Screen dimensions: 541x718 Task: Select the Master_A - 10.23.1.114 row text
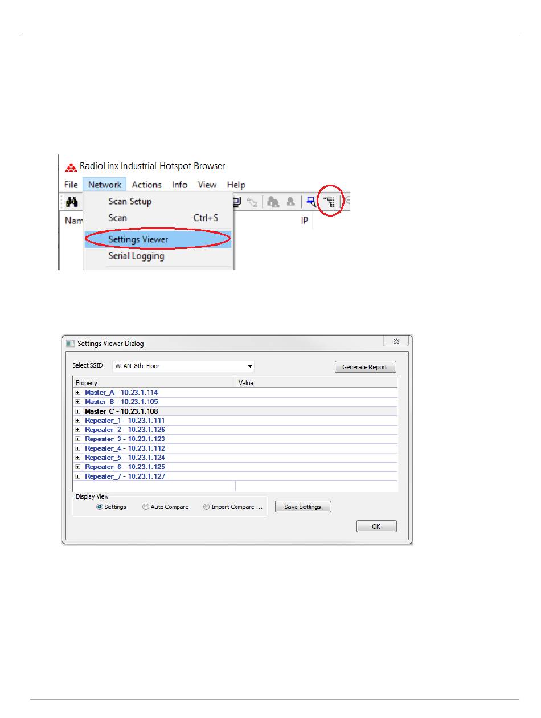pyautogui.click(x=121, y=393)
